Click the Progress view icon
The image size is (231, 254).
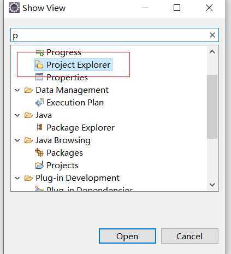pos(39,52)
